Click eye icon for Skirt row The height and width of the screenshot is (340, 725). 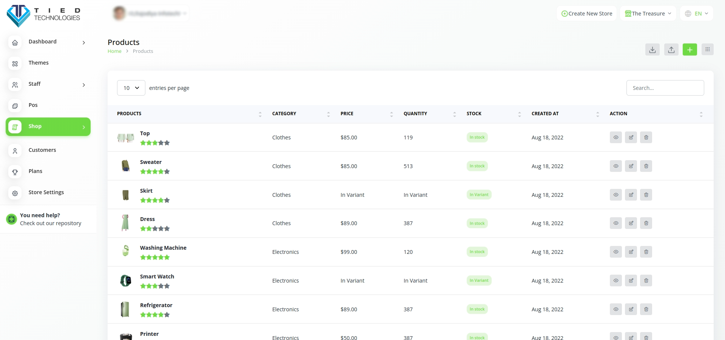tap(615, 195)
